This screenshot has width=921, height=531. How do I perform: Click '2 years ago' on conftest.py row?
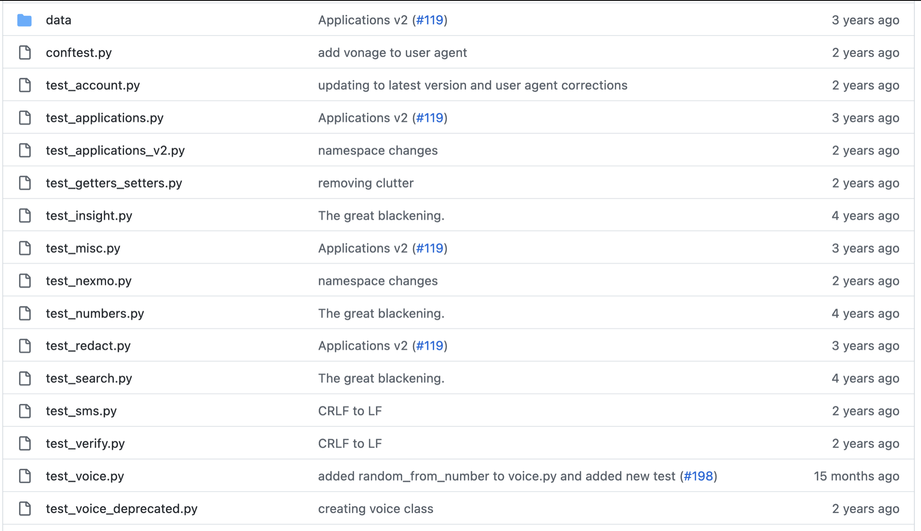click(865, 53)
